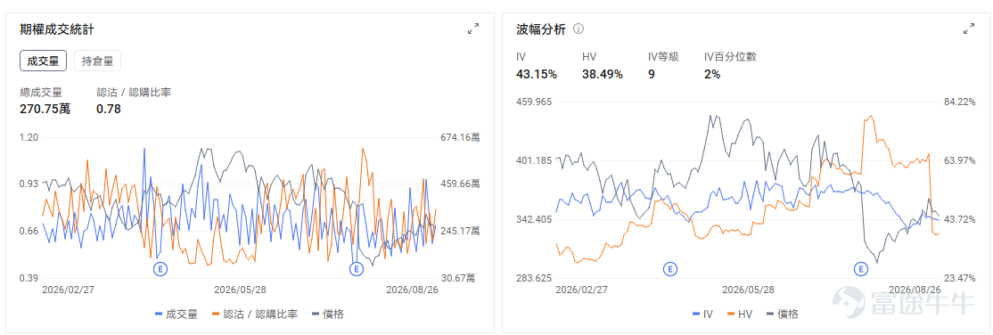993x335 pixels.
Task: Expand the 期權成交統計 chart to fullscreen
Action: click(473, 29)
